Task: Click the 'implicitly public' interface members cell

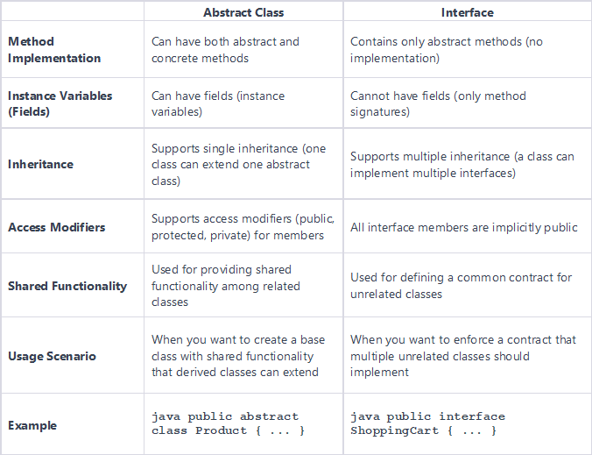Action: tap(463, 227)
